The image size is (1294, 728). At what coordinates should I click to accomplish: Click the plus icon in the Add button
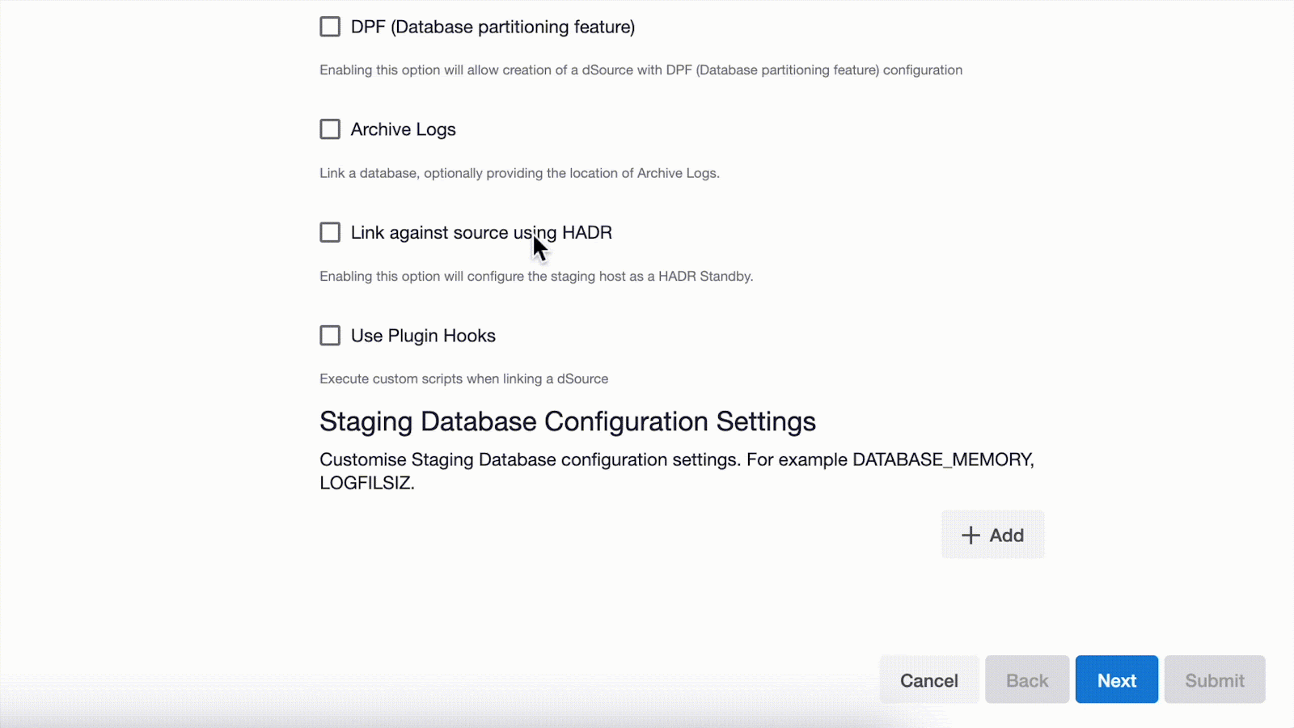click(x=970, y=535)
